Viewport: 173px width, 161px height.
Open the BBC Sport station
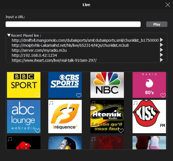pyautogui.click(x=24, y=85)
